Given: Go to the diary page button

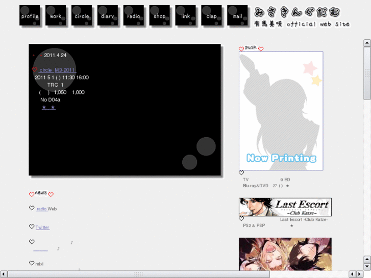Looking at the screenshot, I should pyautogui.click(x=108, y=16).
